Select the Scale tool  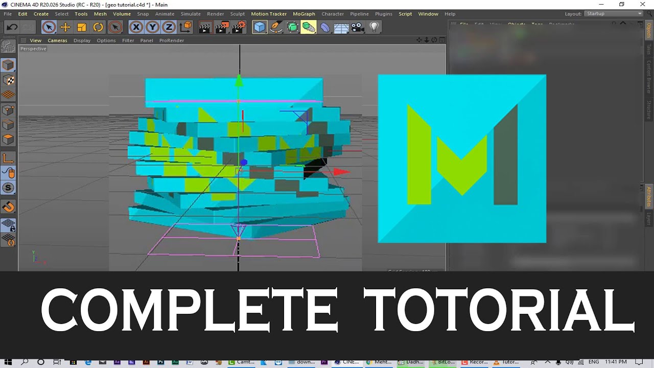(82, 27)
